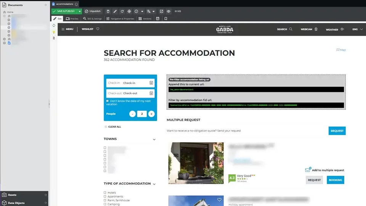Expand the tree node beside the blue page icon
This screenshot has height=206, width=366.
click(4, 43)
